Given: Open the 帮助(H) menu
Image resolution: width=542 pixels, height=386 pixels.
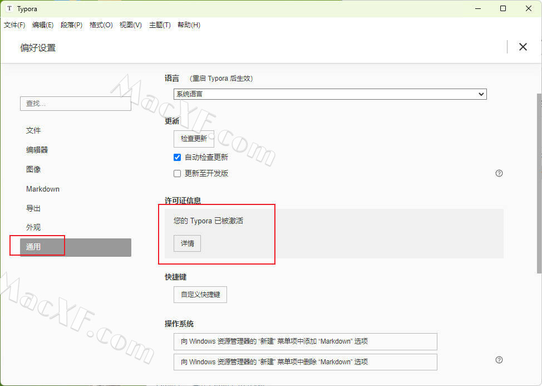Looking at the screenshot, I should [x=189, y=25].
